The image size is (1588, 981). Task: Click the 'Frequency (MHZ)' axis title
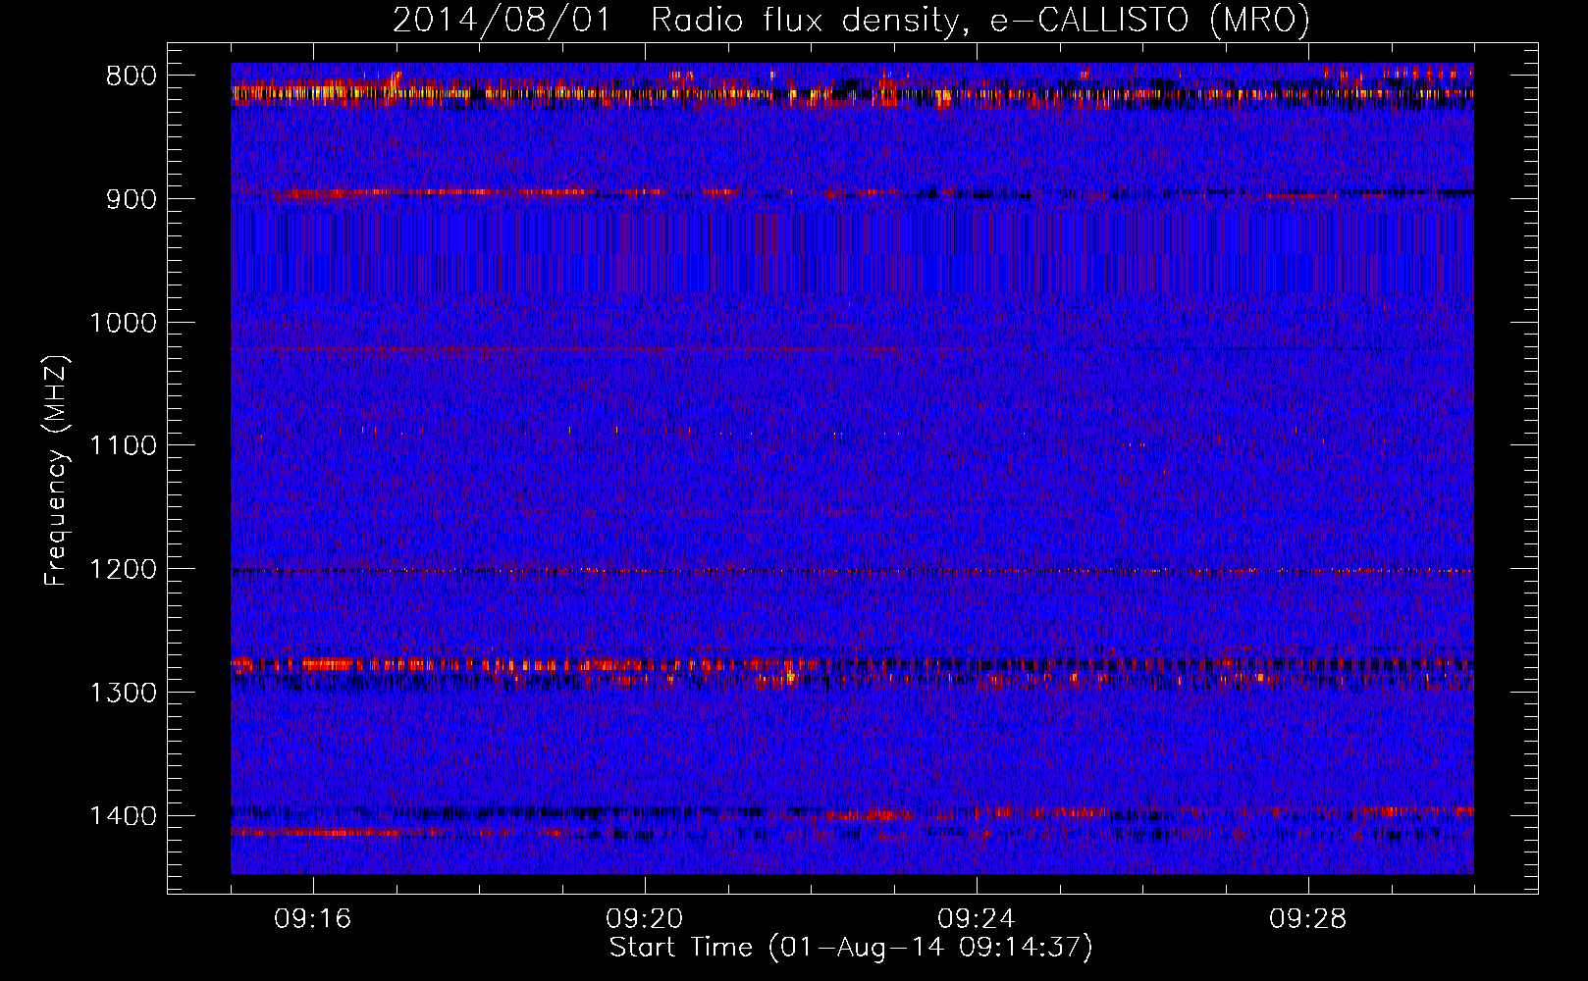point(57,471)
